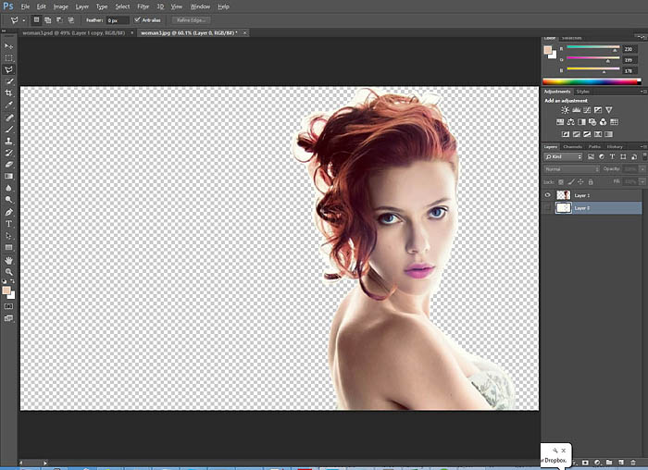Hide Layer 1 using eye icon
Image resolution: width=648 pixels, height=470 pixels.
point(548,195)
